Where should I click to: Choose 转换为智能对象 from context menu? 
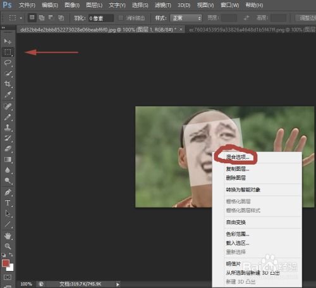tap(243, 190)
